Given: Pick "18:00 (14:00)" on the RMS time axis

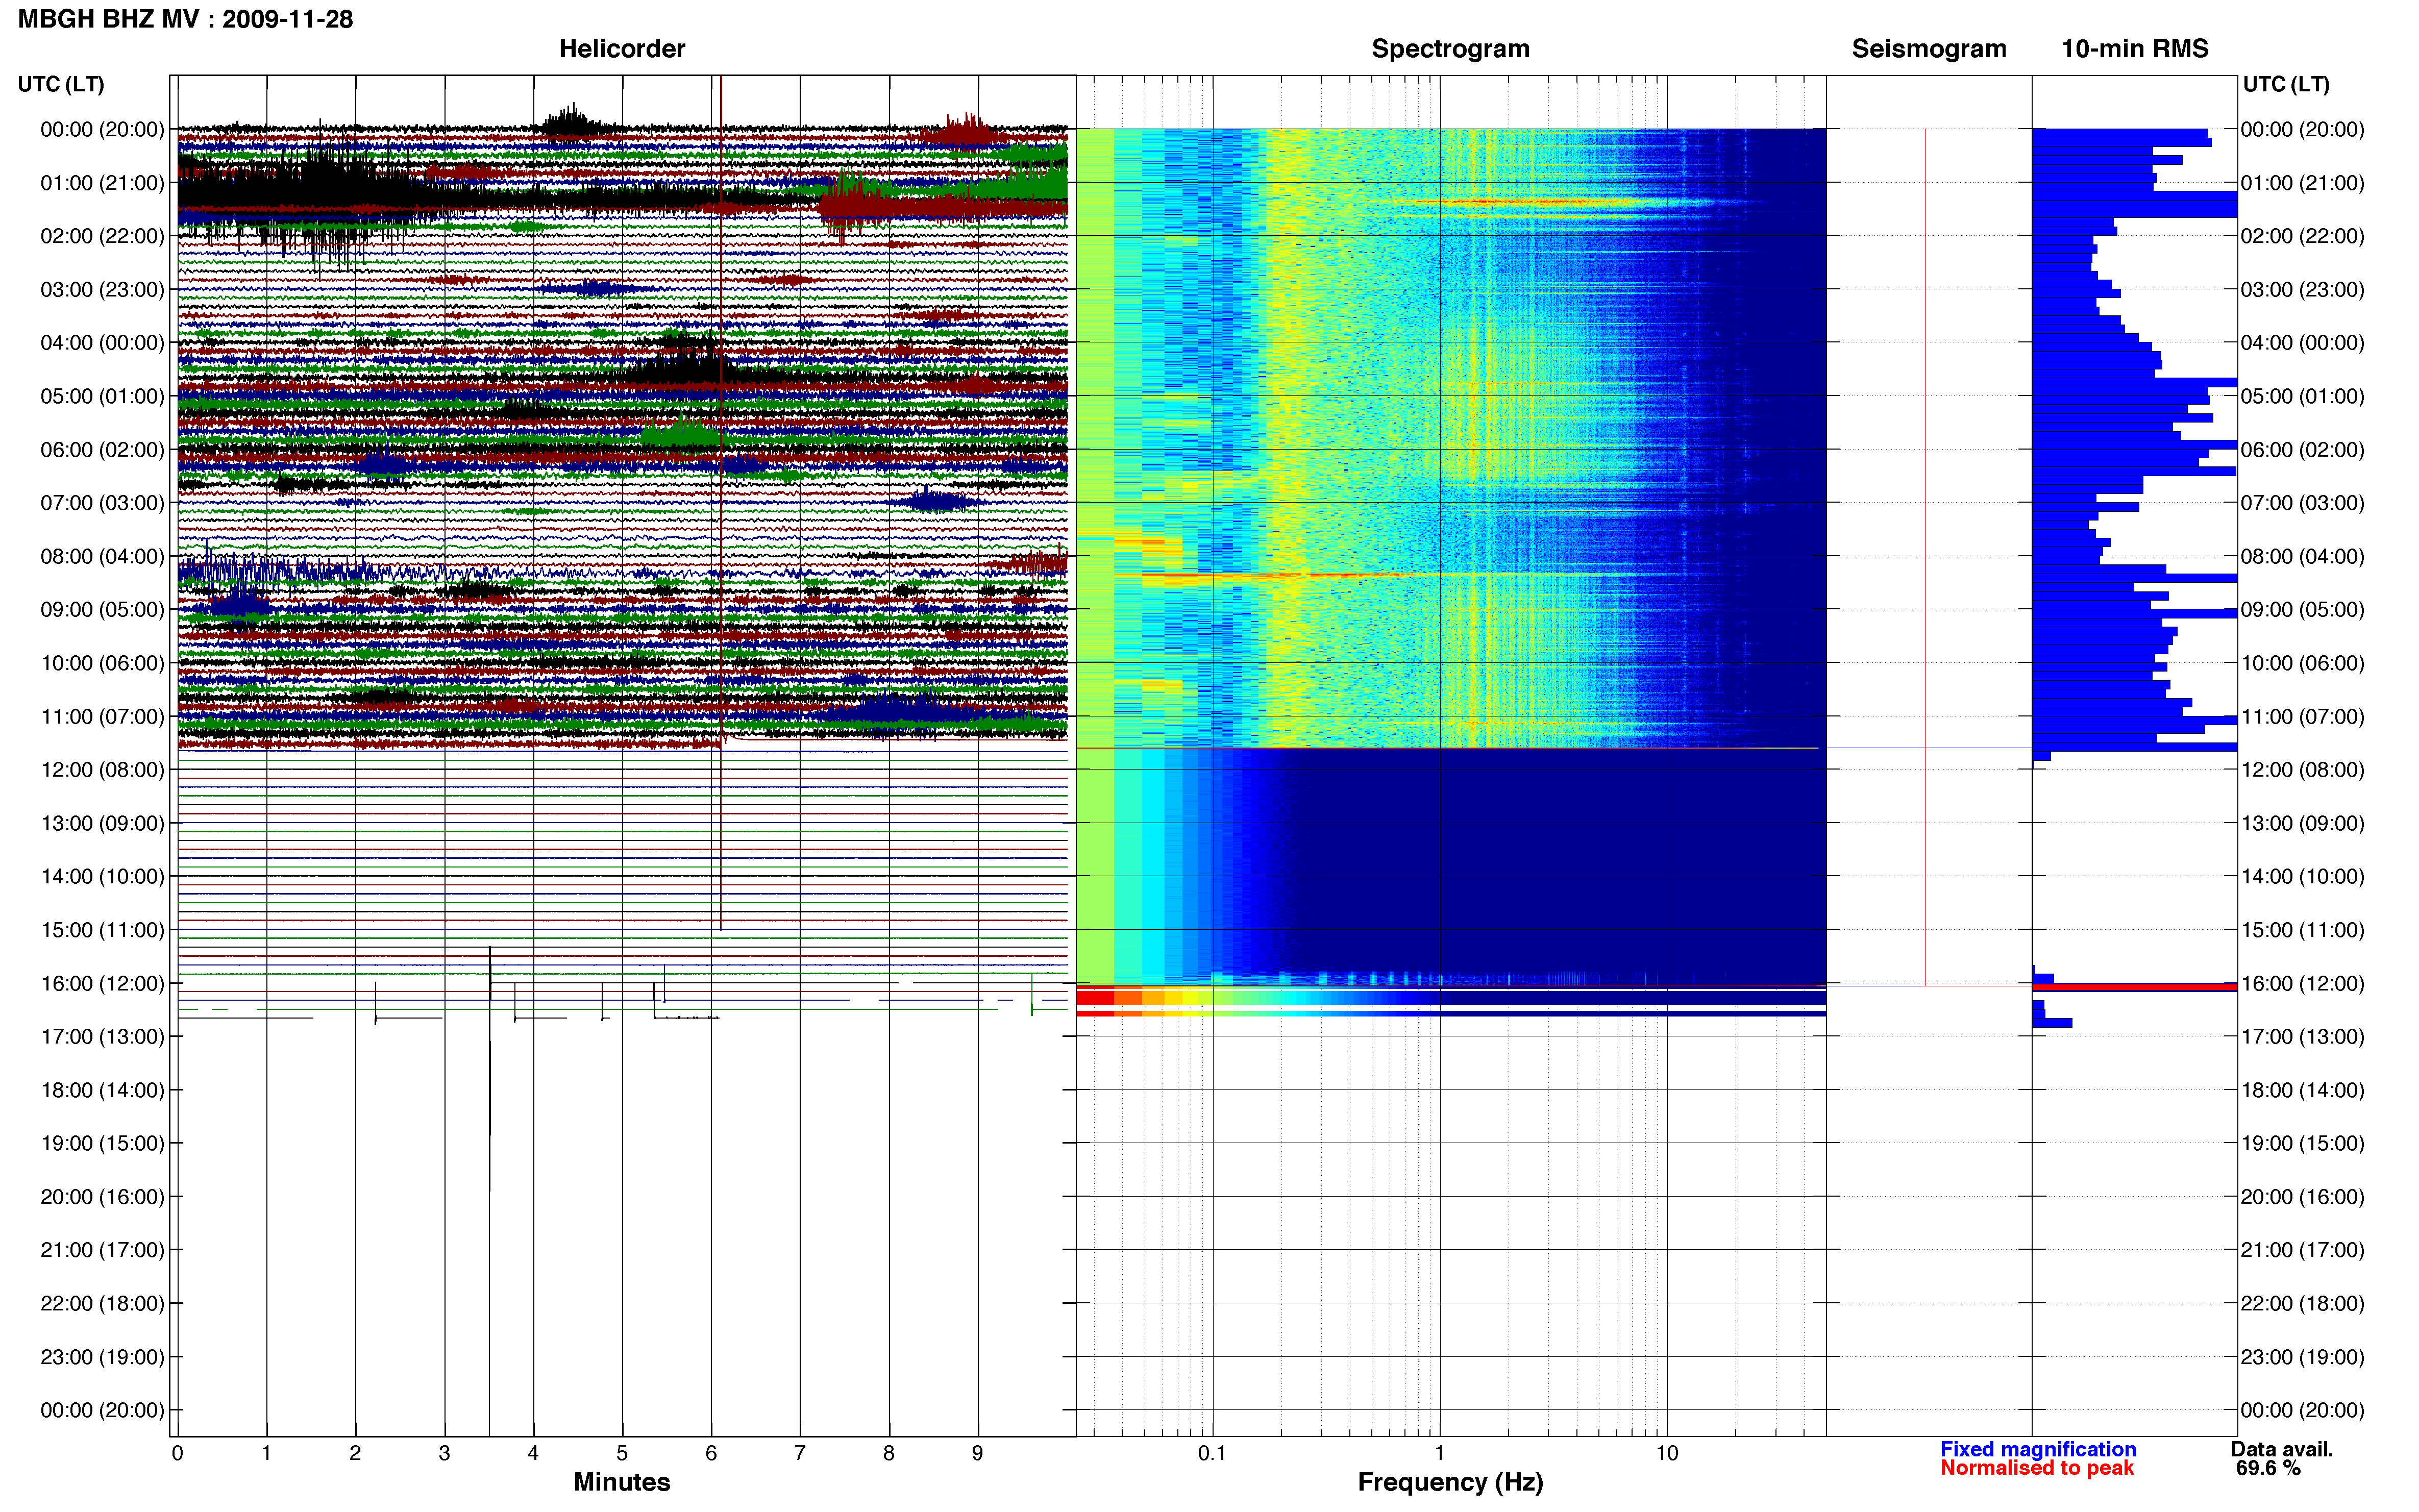Looking at the screenshot, I should click(2302, 1090).
